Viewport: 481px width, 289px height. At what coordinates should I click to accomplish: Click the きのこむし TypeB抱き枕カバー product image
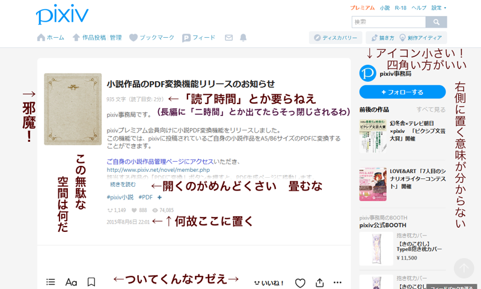click(x=376, y=249)
